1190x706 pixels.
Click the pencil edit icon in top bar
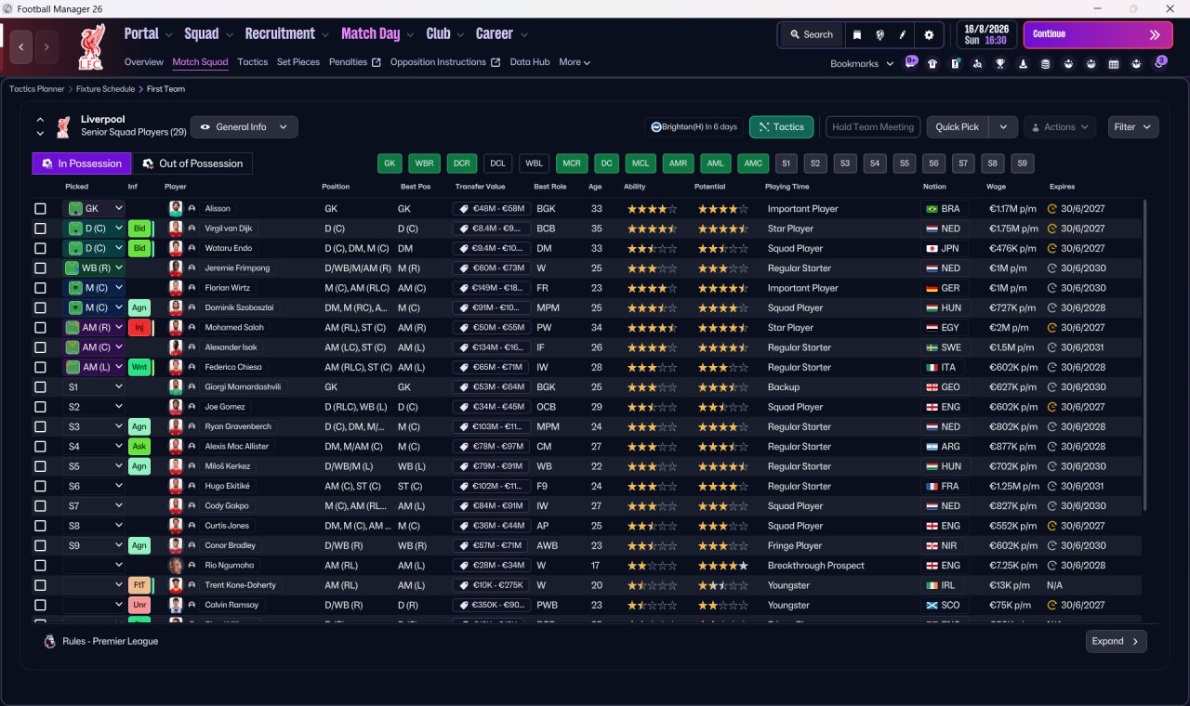(x=902, y=35)
